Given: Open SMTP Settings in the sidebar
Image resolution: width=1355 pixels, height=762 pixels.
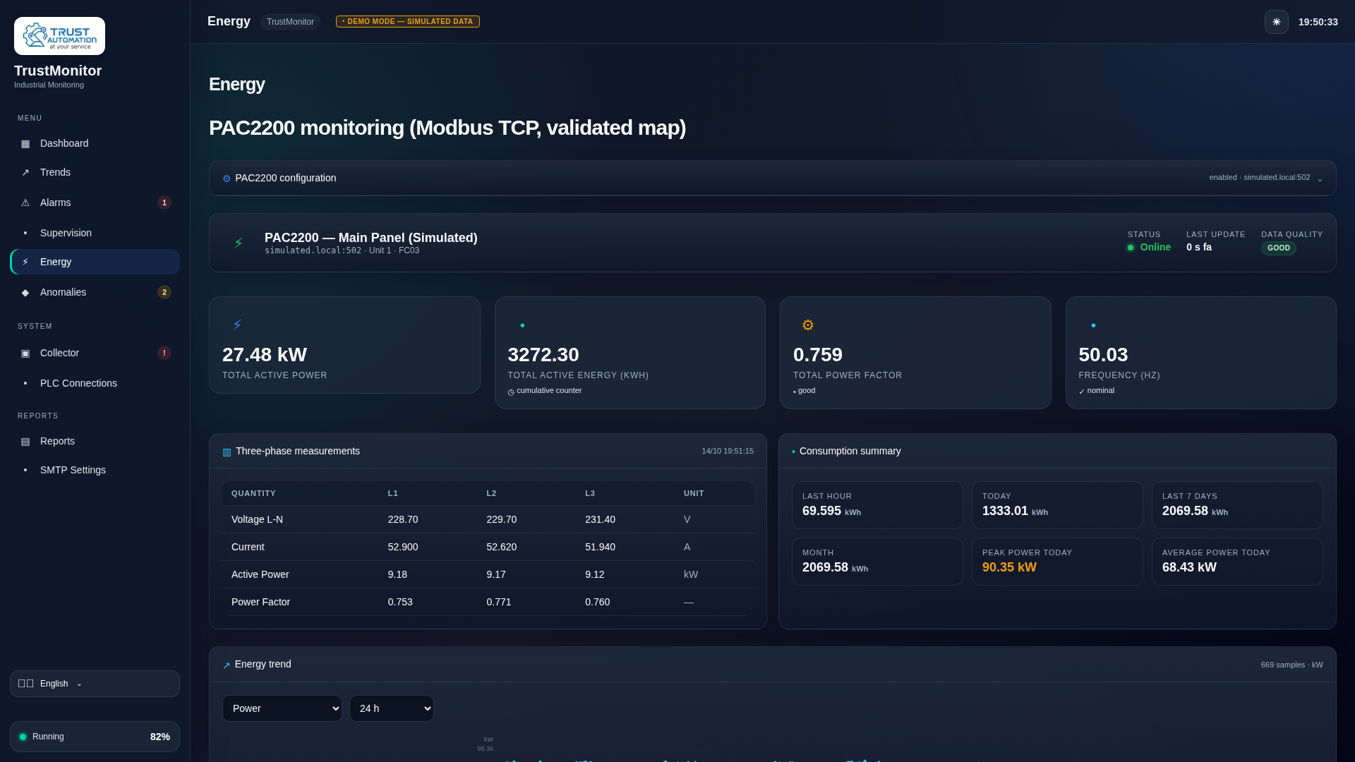Looking at the screenshot, I should point(95,470).
